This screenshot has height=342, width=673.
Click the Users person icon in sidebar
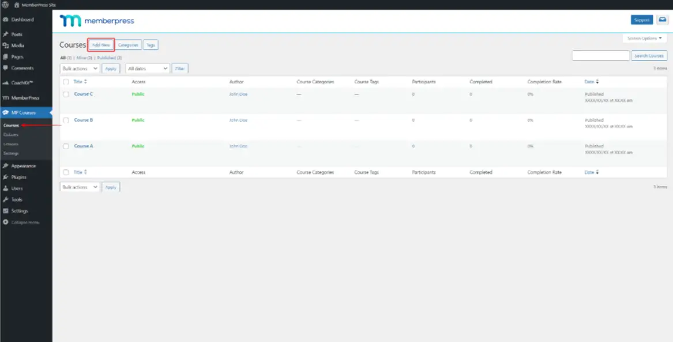coord(6,188)
